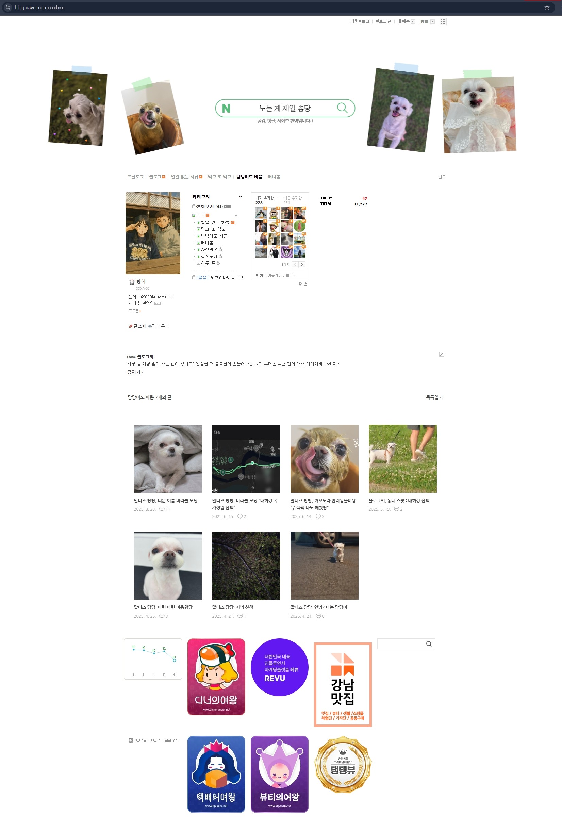Switch to the 떠나봄 menu tab
The width and height of the screenshot is (562, 831).
pos(274,177)
